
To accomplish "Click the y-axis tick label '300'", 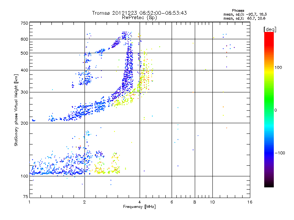I will (25, 92).
